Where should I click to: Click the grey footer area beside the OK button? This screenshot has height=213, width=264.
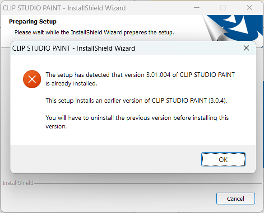coord(106,159)
